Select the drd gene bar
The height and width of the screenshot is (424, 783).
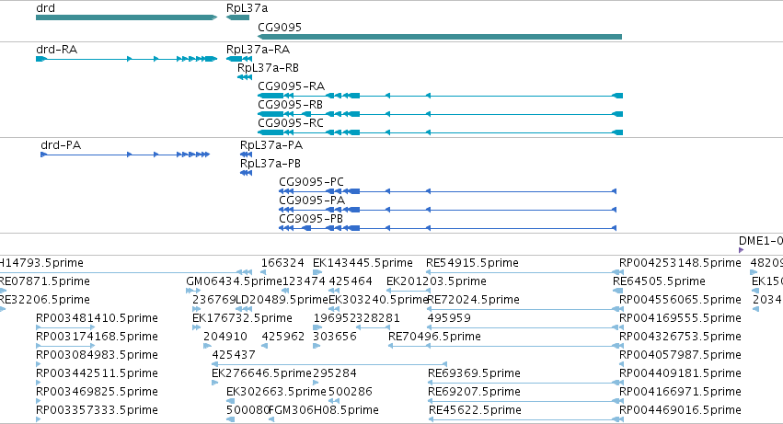coord(126,17)
